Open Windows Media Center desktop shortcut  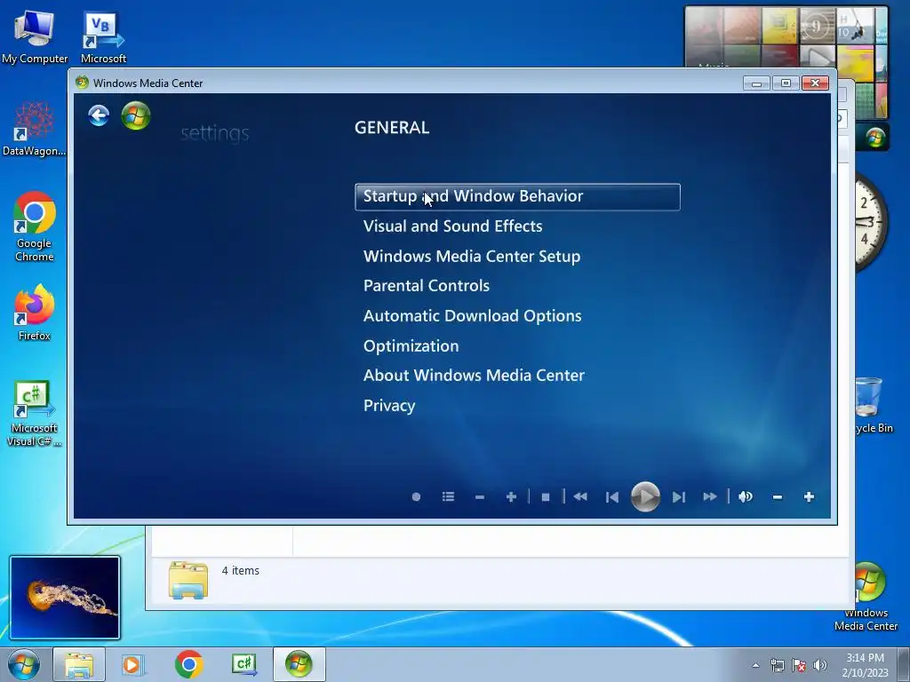tap(866, 598)
